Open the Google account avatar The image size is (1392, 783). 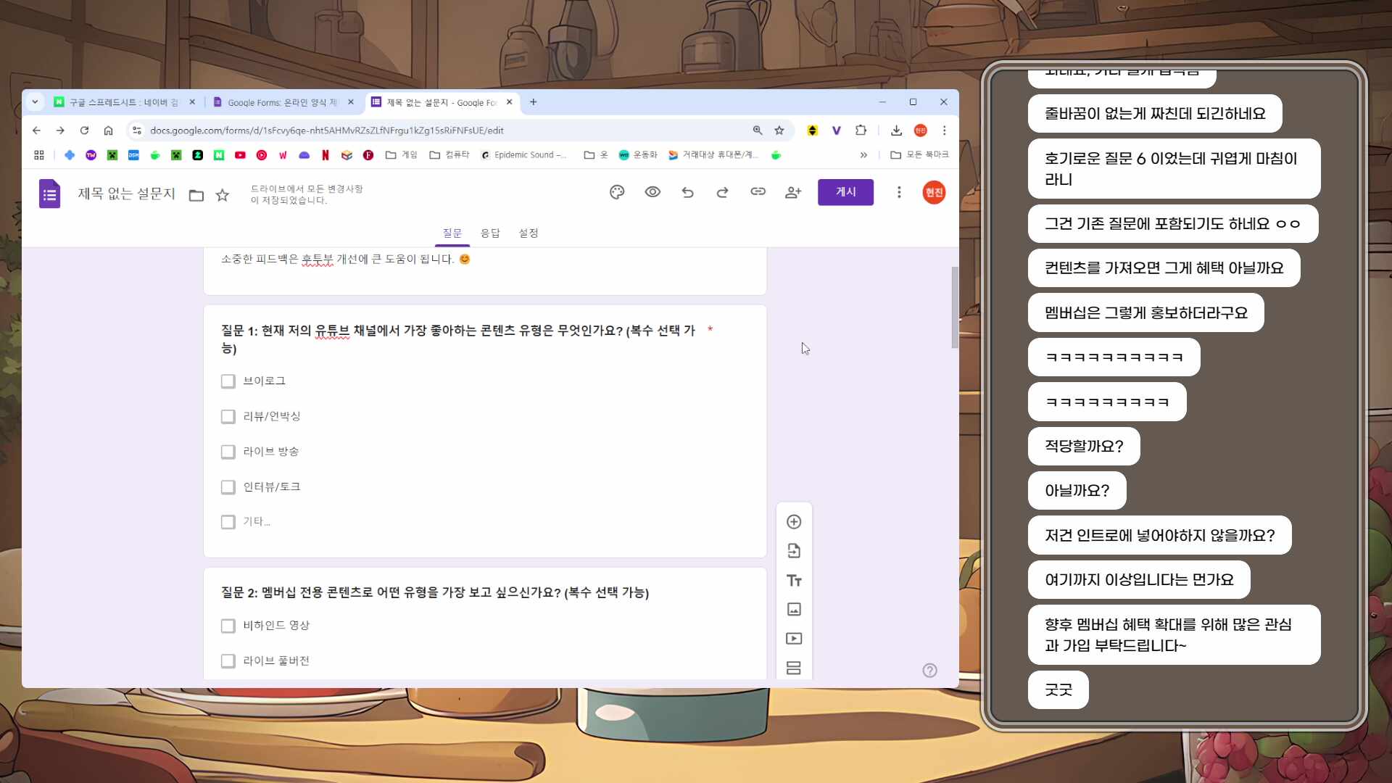(x=934, y=192)
